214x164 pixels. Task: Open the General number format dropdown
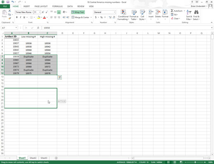point(114,12)
